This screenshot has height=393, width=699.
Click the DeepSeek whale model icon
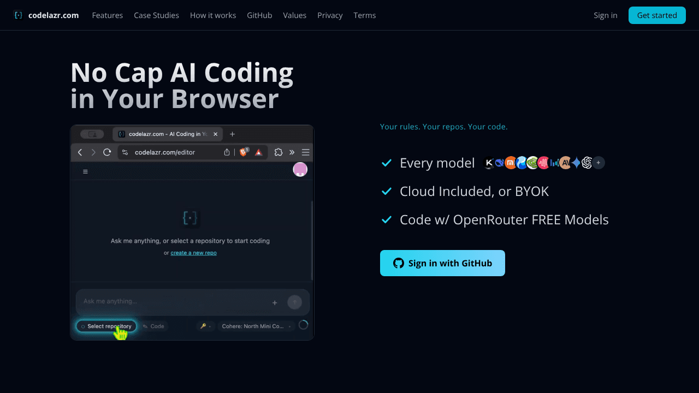500,163
